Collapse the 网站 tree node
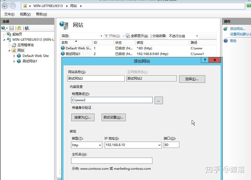Viewport: 251px width, 180px height. [9, 50]
